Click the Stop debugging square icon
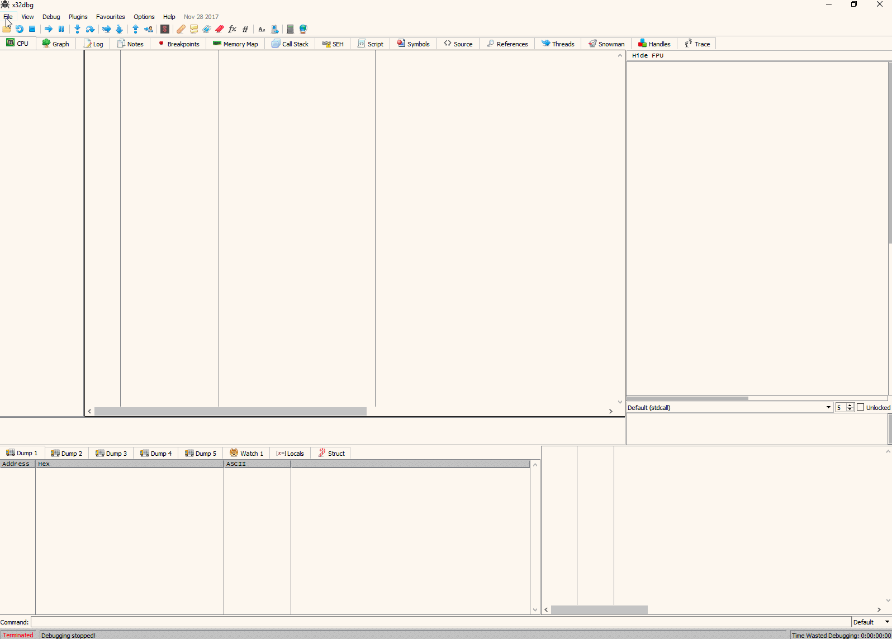 click(32, 29)
